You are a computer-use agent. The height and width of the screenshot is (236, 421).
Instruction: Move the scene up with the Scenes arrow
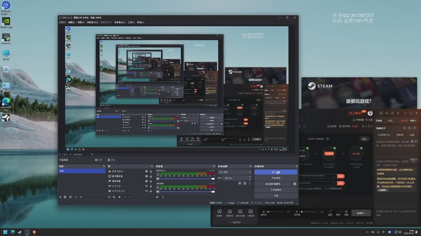point(76,197)
